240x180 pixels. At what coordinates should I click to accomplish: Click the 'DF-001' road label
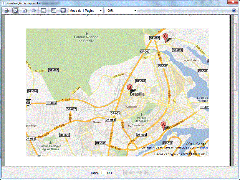point(32,91)
